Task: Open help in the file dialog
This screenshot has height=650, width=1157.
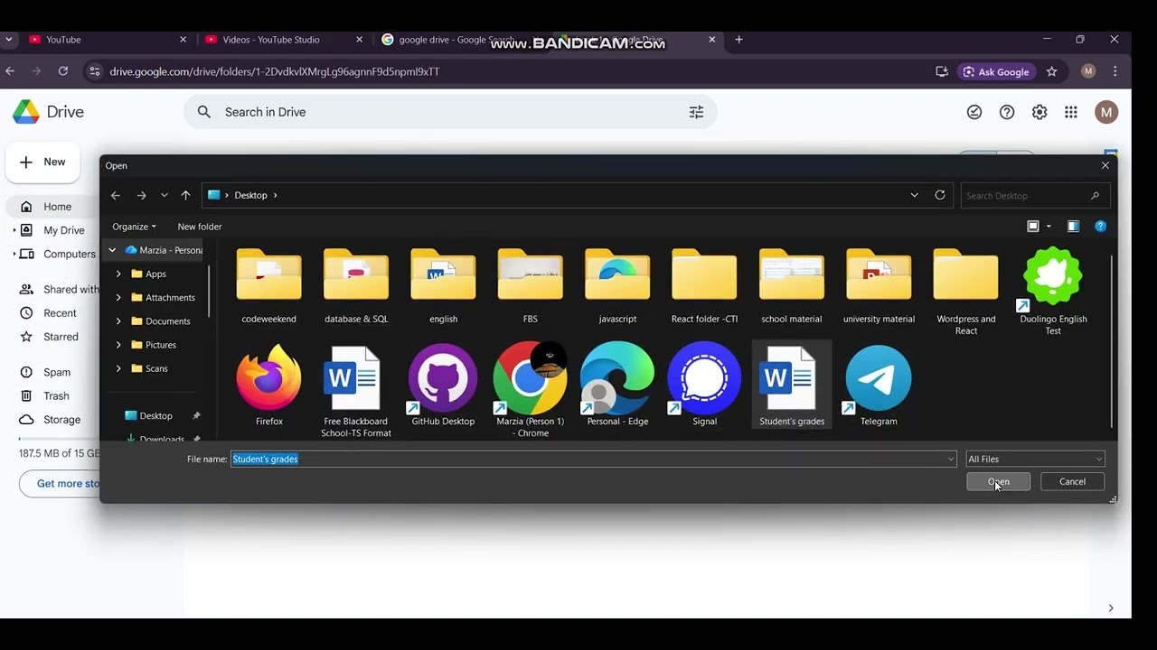Action: [x=1100, y=227]
